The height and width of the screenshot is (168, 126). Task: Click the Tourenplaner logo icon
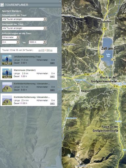pos(2,5)
